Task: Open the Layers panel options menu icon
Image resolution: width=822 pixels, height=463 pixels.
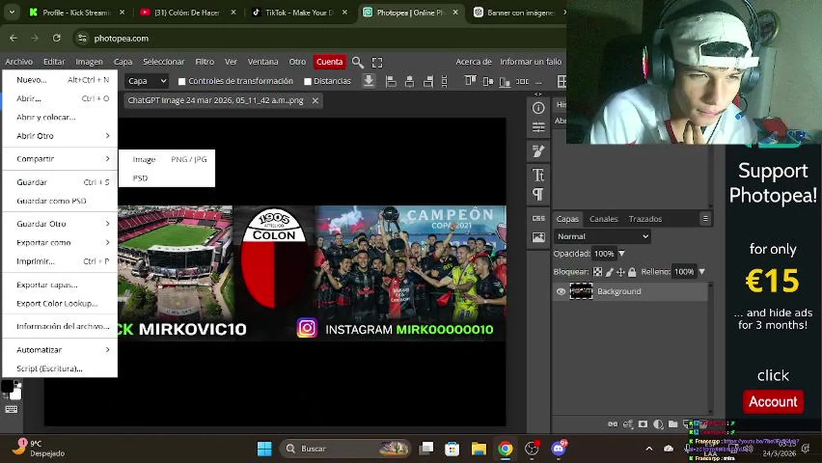Action: pos(706,219)
